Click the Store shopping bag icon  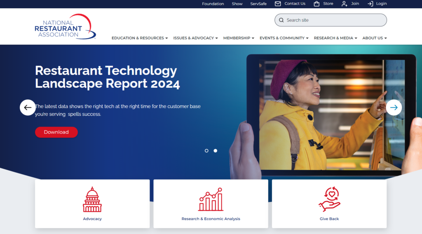point(316,4)
